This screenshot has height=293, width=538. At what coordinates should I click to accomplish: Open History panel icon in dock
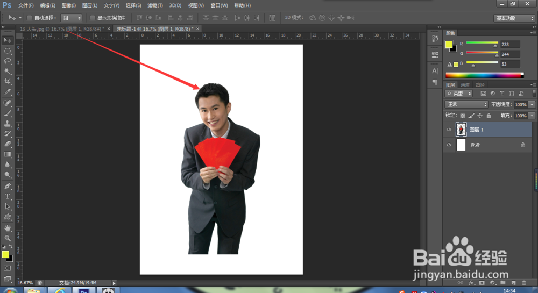pos(435,39)
